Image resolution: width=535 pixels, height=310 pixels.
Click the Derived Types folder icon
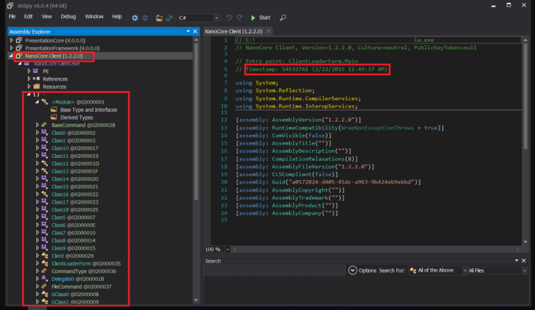pos(54,117)
